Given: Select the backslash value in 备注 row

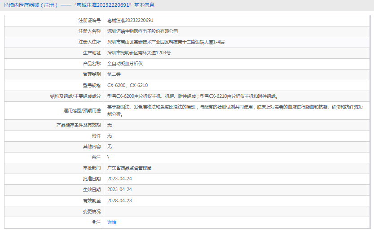Looking at the screenshot, I should coord(108,157).
